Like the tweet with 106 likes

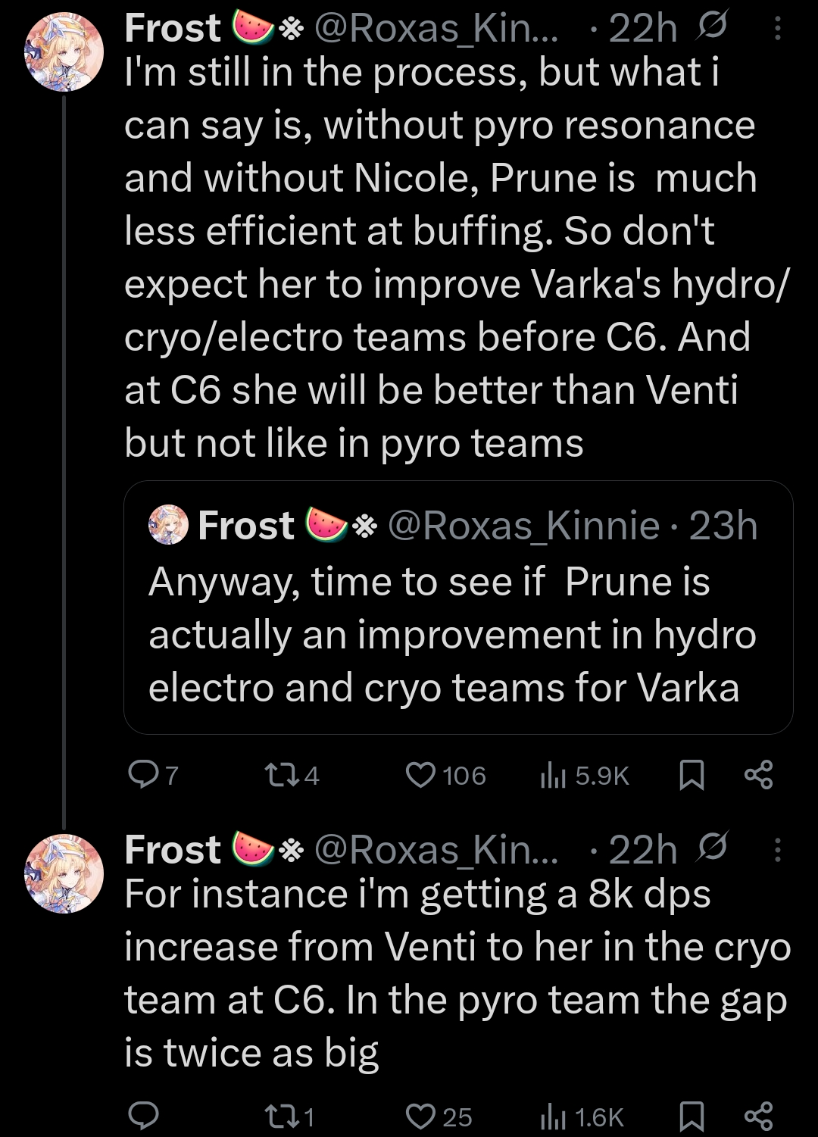pyautogui.click(x=420, y=775)
